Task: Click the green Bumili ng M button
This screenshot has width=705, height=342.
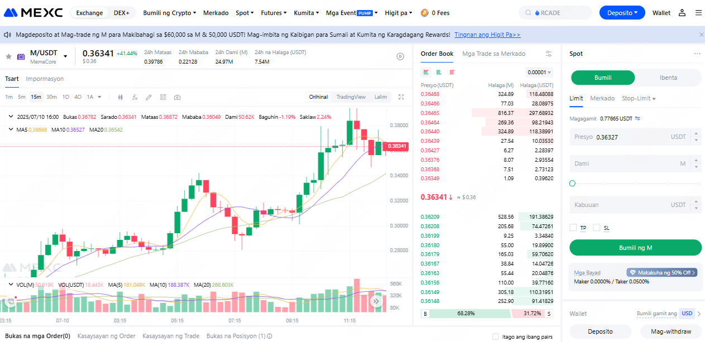Action: [635, 248]
